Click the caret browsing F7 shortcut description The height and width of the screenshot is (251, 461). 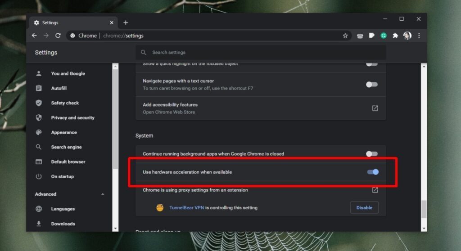coord(198,88)
